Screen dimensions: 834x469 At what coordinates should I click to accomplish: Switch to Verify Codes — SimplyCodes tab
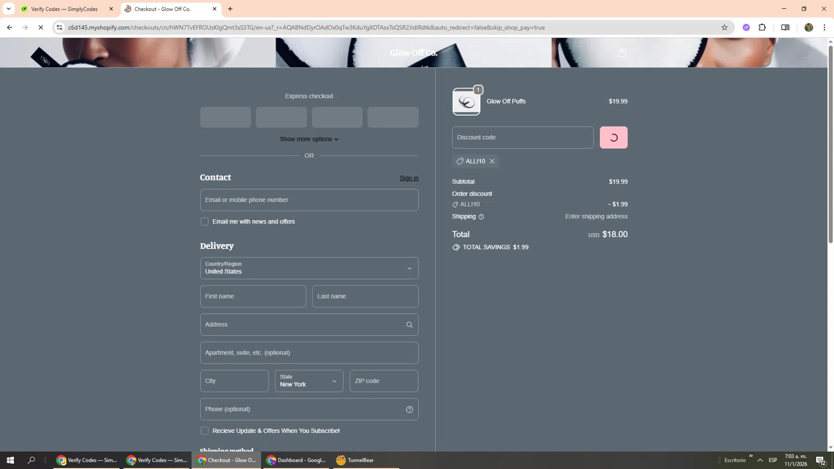64,9
